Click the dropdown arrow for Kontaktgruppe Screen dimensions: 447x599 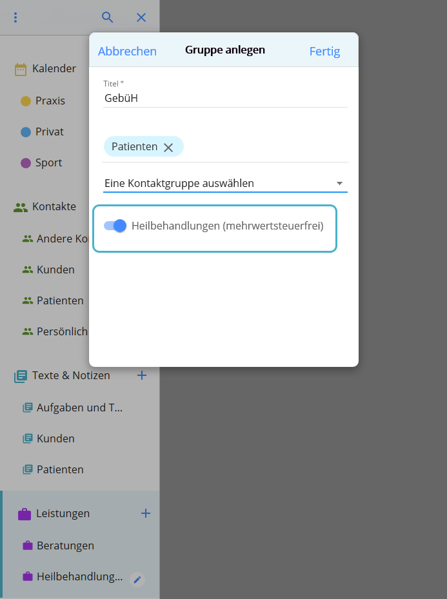[x=339, y=184]
